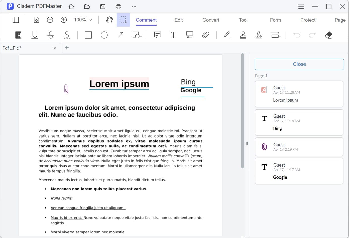349x238 pixels.
Task: Select the Rectangle shape tool
Action: coord(88,35)
